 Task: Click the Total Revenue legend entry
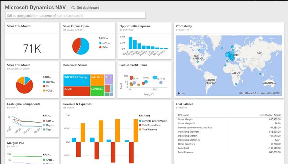[148, 130]
